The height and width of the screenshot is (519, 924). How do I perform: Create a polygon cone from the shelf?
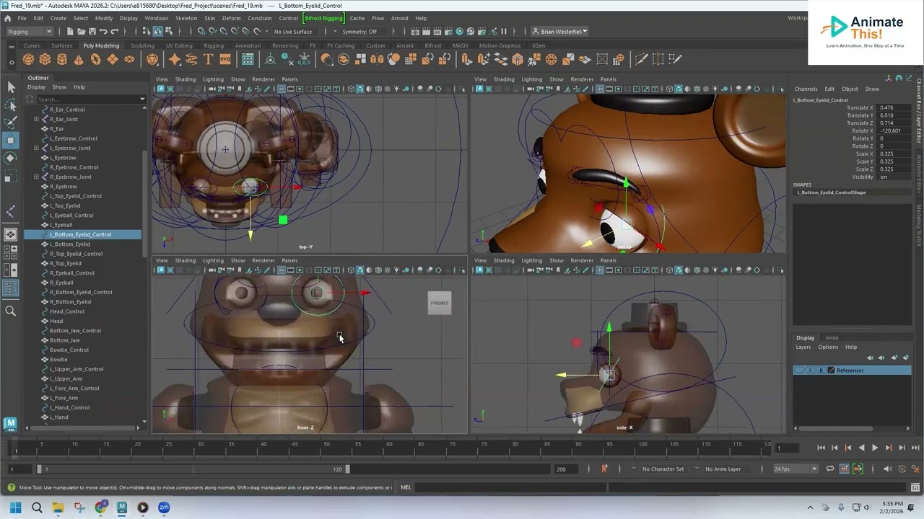click(79, 59)
